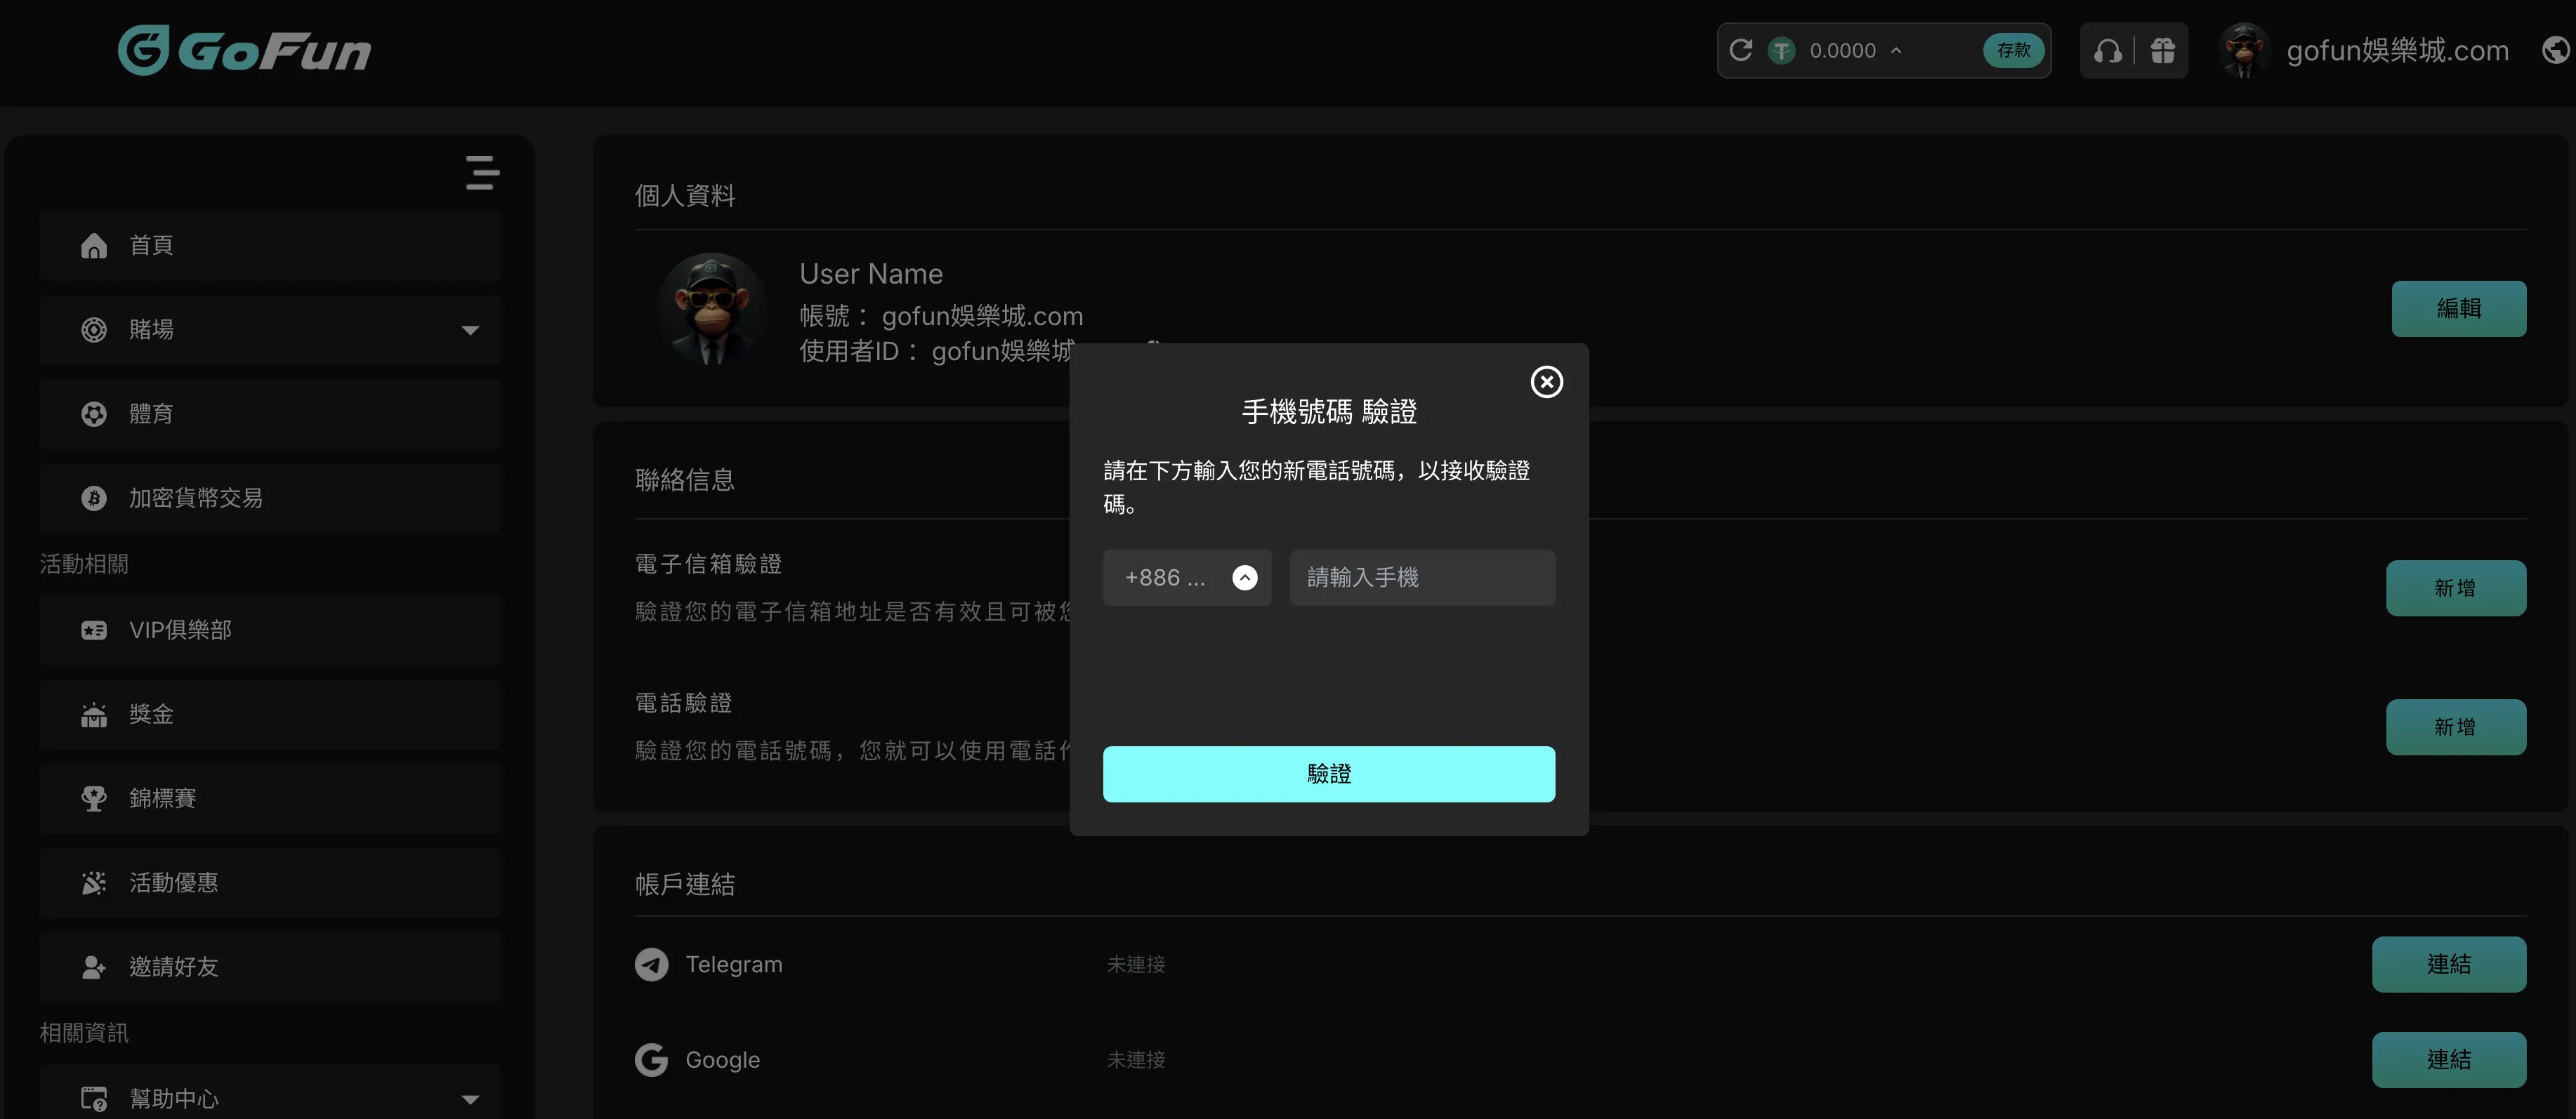2576x1119 pixels.
Task: Collapse the sidebar using the hamburger icon
Action: point(481,172)
